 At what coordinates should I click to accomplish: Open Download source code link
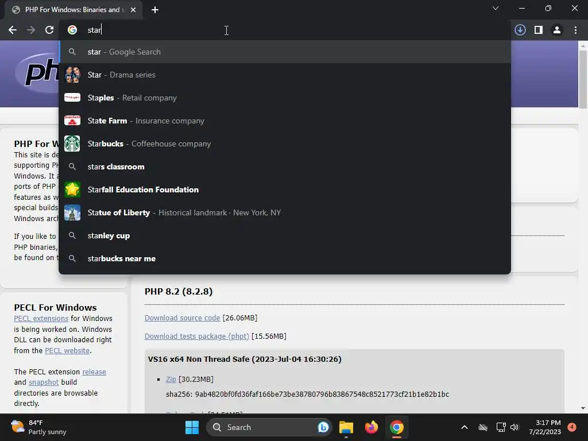182,318
